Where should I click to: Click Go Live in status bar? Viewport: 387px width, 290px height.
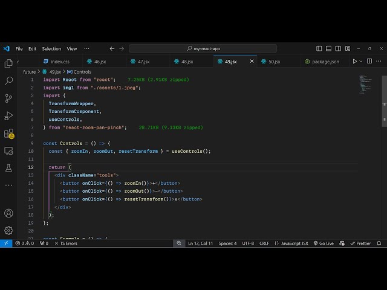(x=324, y=243)
